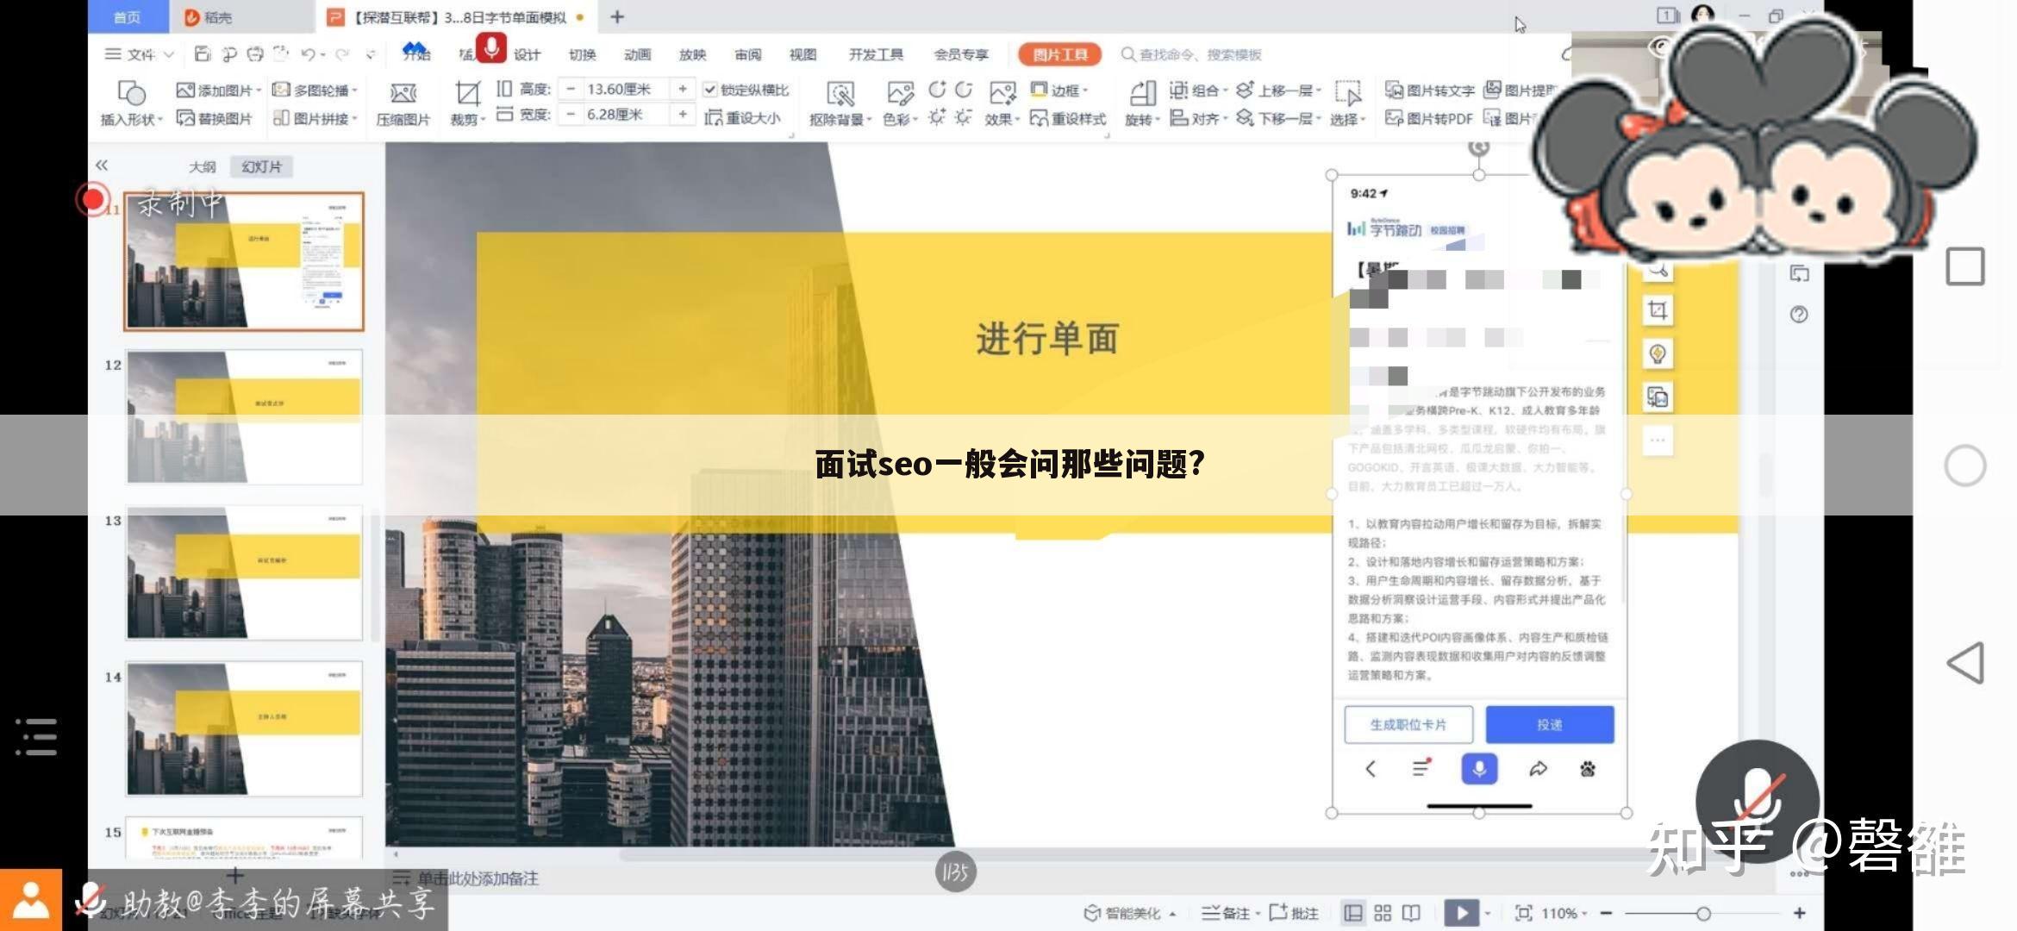Screen dimensions: 2017x931
Task: Open the Developer Tools (开发工具) tab
Action: (876, 54)
